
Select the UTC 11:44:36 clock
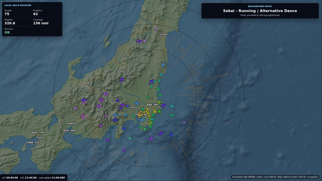tap(28, 178)
